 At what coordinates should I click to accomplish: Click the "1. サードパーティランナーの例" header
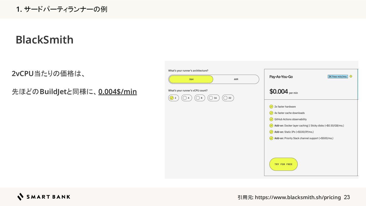(62, 9)
